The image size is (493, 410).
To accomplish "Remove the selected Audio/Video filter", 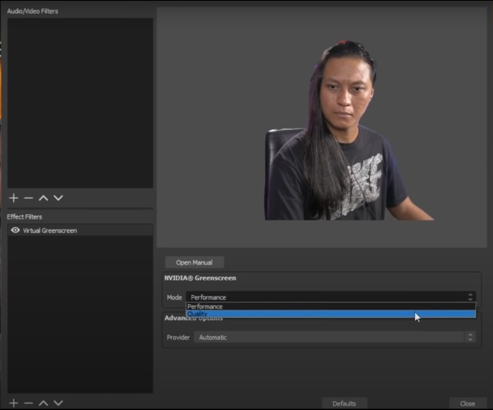I will point(28,198).
